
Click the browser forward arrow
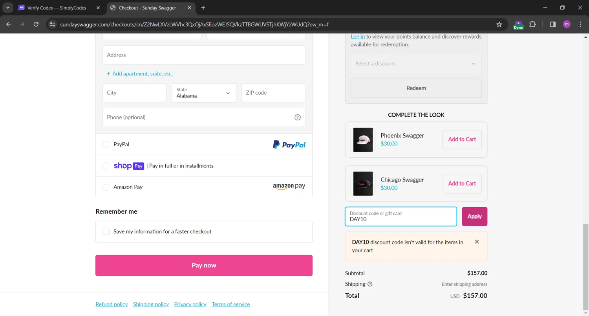pos(22,24)
